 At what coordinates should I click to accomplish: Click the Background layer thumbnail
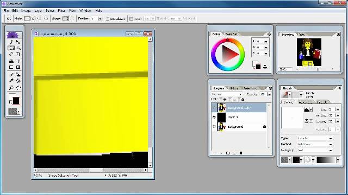click(x=221, y=126)
